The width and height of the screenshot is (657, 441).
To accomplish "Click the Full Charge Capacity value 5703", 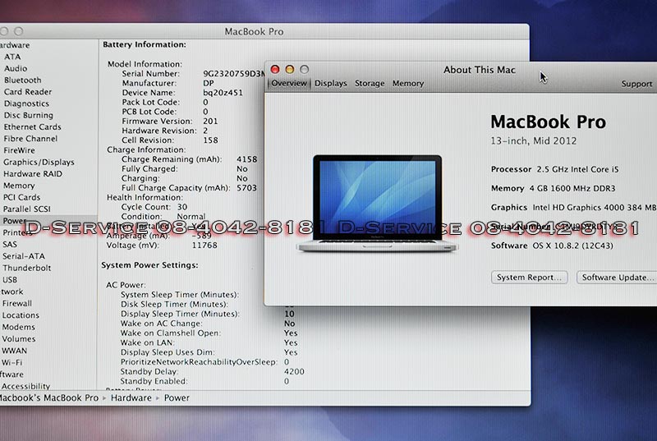I will click(247, 187).
